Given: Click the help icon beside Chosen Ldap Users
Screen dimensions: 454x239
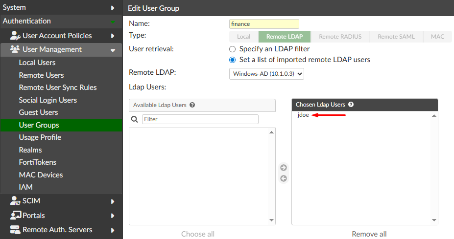Looking at the screenshot, I should pos(351,104).
